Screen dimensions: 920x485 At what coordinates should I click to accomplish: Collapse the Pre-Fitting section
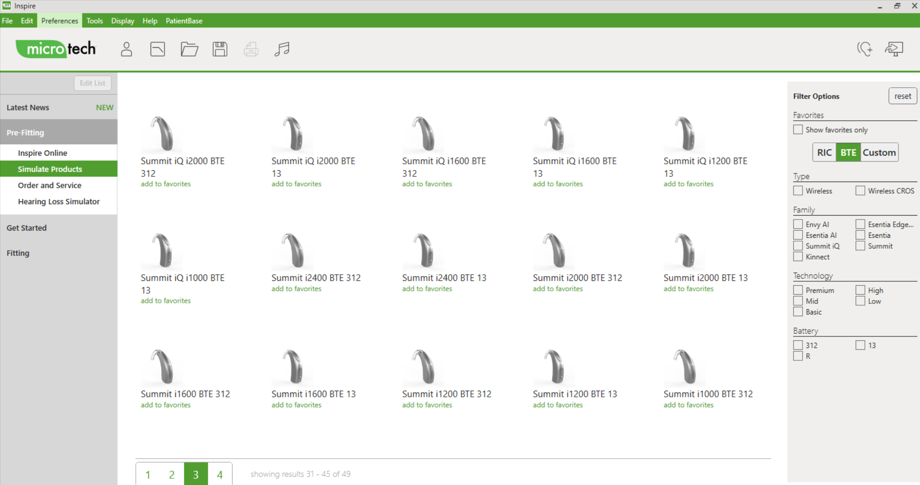(x=59, y=132)
